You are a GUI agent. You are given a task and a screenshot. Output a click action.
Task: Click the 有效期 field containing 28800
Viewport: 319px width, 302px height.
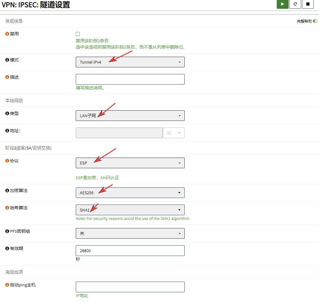130,251
